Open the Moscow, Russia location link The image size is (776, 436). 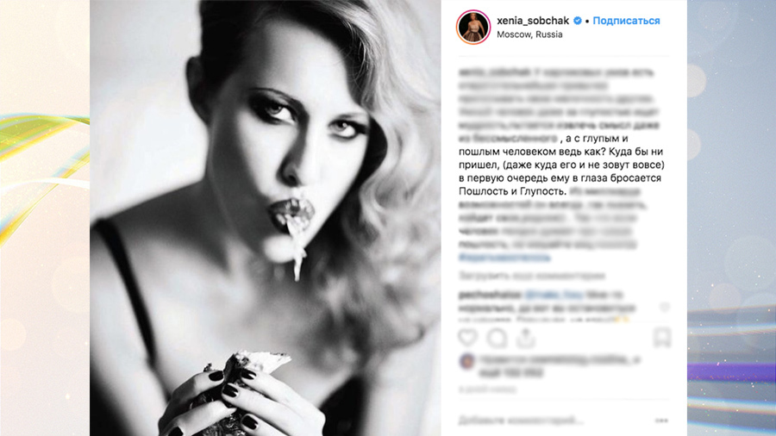(x=529, y=34)
